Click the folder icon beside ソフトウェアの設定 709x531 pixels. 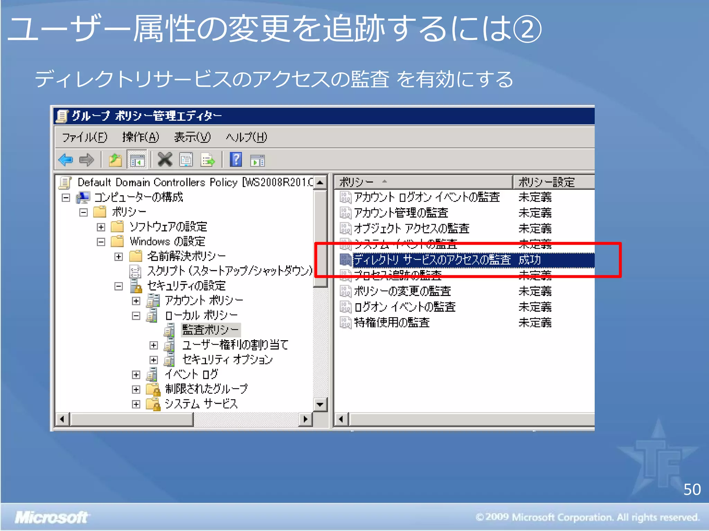[x=117, y=226]
